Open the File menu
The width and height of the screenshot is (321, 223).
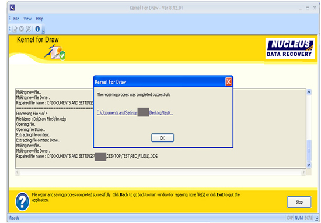pos(16,19)
